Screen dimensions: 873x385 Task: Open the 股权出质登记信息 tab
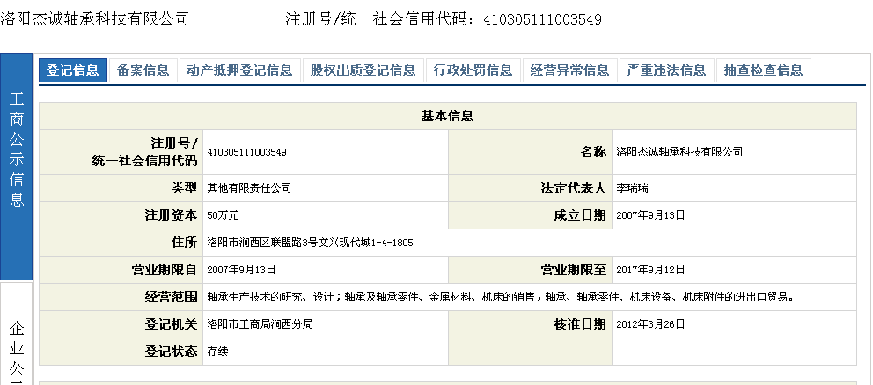click(363, 70)
